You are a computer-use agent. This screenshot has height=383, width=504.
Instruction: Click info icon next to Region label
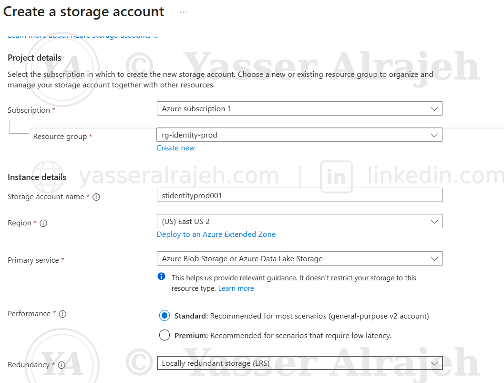point(43,223)
